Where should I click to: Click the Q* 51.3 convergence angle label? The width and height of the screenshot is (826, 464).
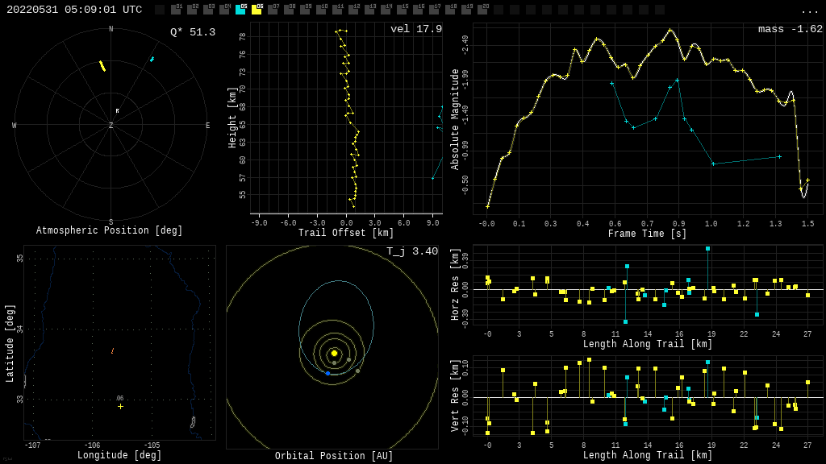click(x=192, y=32)
